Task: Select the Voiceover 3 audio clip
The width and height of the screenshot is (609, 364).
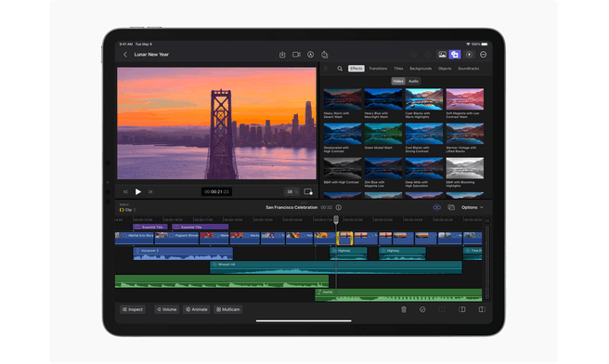Action: [183, 253]
